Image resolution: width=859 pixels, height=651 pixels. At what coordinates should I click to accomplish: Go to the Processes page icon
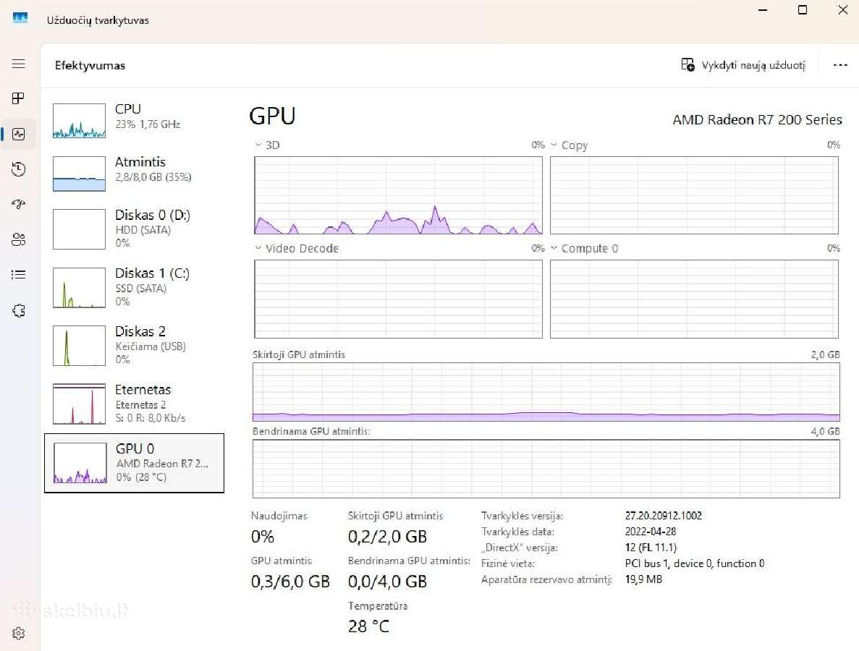click(19, 98)
